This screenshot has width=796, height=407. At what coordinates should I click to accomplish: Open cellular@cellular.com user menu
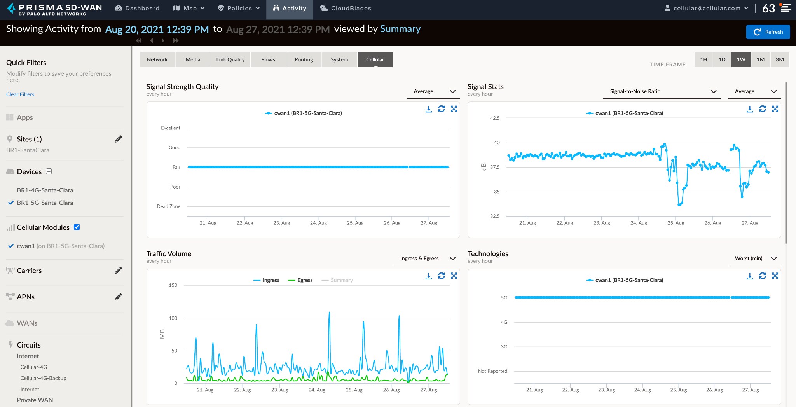point(706,8)
